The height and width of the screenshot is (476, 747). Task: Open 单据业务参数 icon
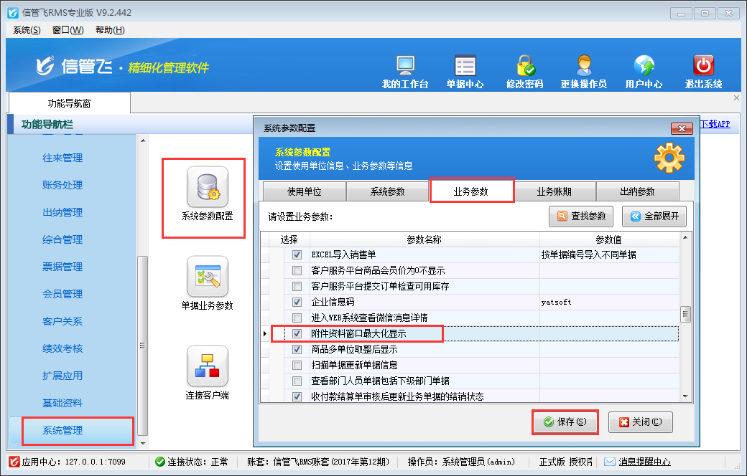pyautogui.click(x=207, y=277)
